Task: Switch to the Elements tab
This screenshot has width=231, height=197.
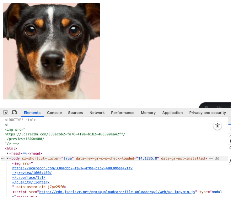Action: (x=32, y=113)
